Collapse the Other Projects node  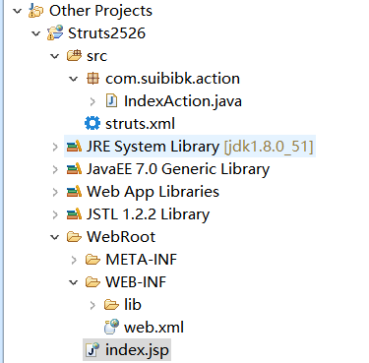(17, 11)
